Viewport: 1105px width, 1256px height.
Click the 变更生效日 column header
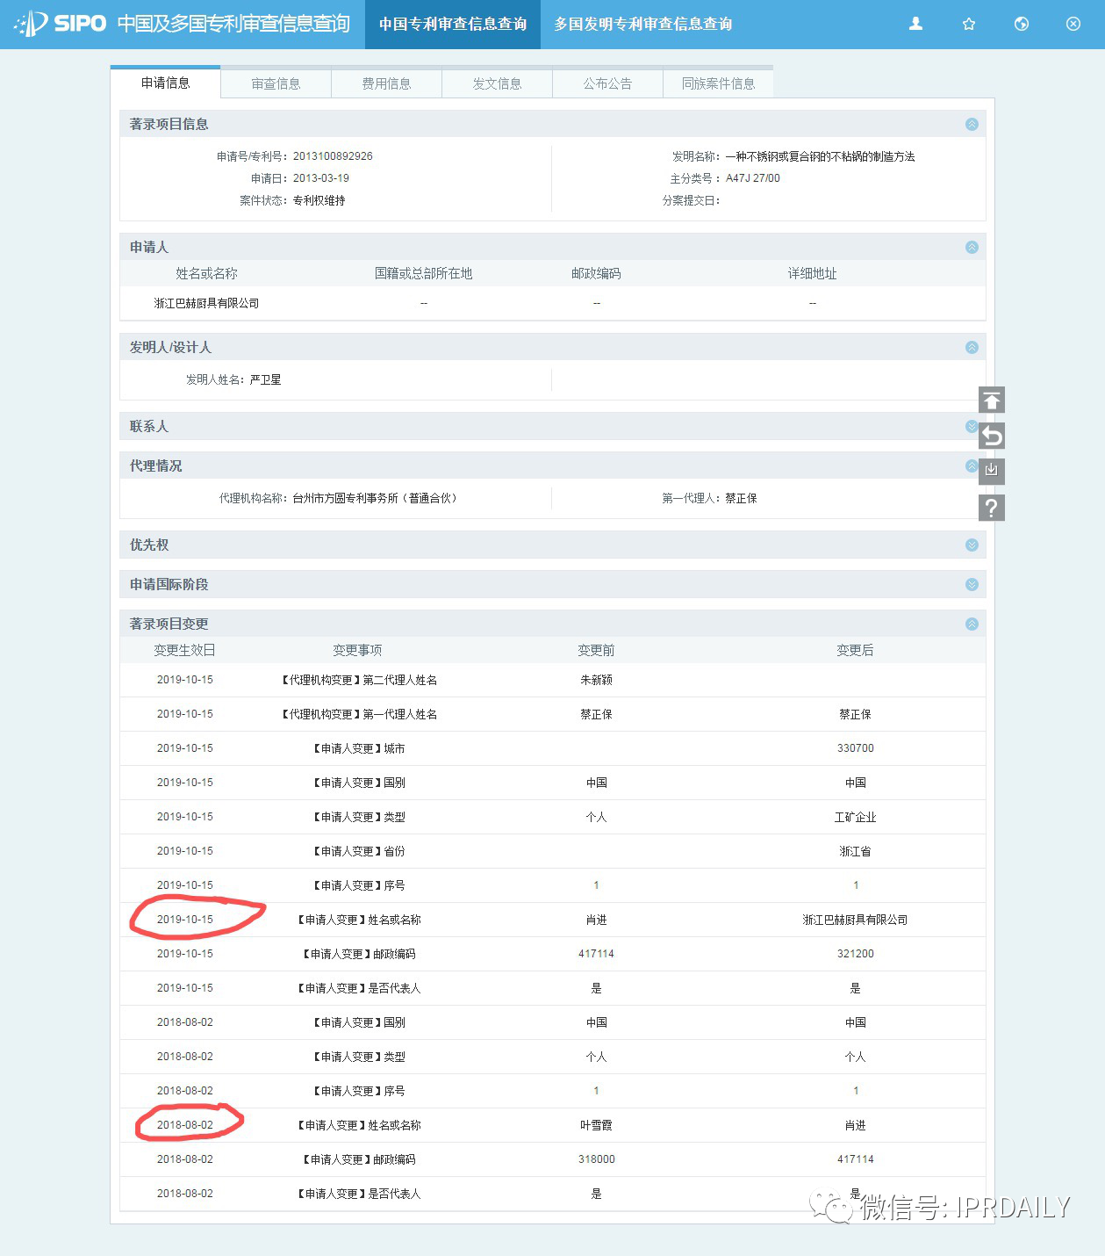pos(184,650)
